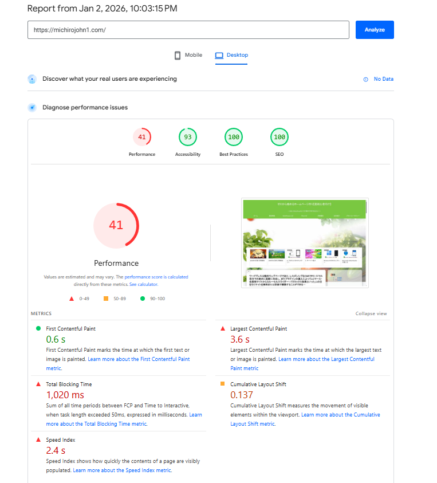Image resolution: width=437 pixels, height=483 pixels.
Task: Jump to the SEO score gauge
Action: pyautogui.click(x=279, y=138)
